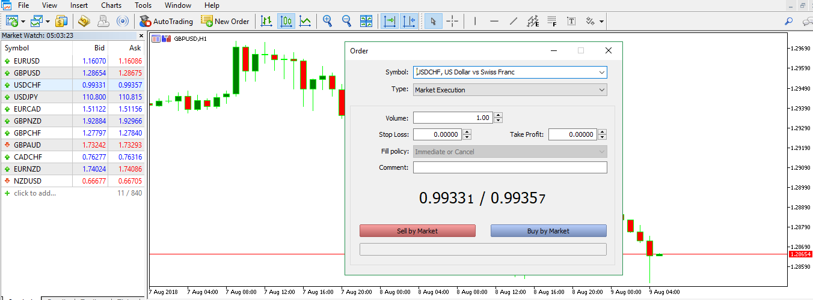The image size is (813, 300).
Task: Click the Volume spinner arrows
Action: [498, 118]
